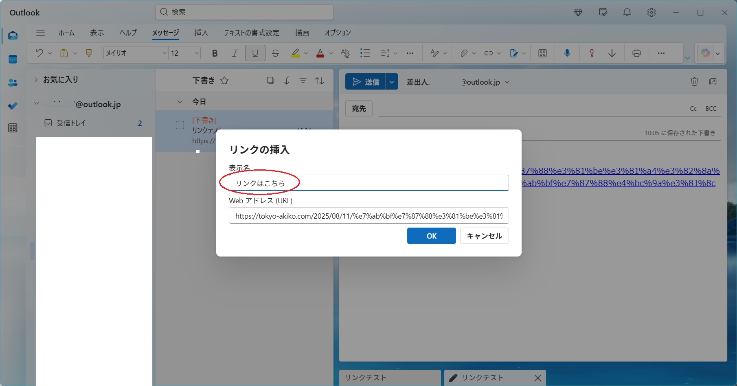Toggle the Underline formatting button
This screenshot has width=737, height=386.
(x=255, y=53)
